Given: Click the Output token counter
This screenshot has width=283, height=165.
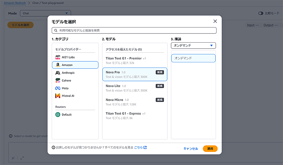Looking at the screenshot, I should point(270,25).
